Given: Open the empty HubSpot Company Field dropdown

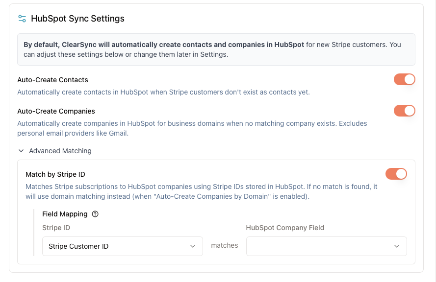Looking at the screenshot, I should coord(326,246).
